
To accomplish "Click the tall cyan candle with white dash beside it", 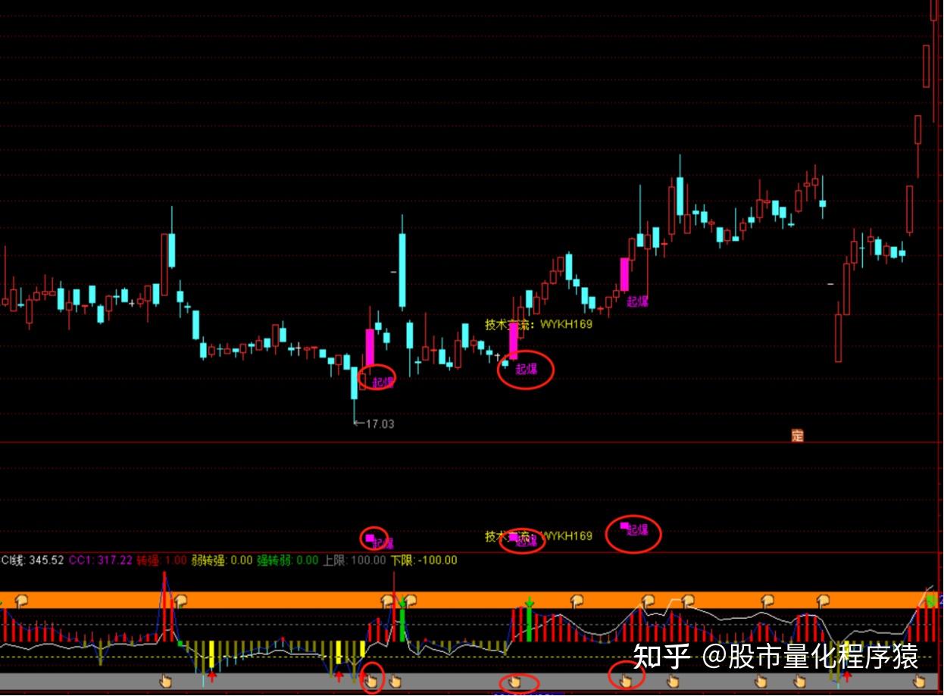I will [x=402, y=270].
